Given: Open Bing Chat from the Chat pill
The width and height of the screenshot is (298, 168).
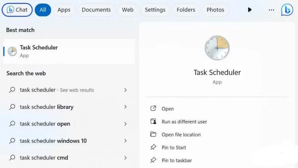Looking at the screenshot, I should tap(17, 10).
